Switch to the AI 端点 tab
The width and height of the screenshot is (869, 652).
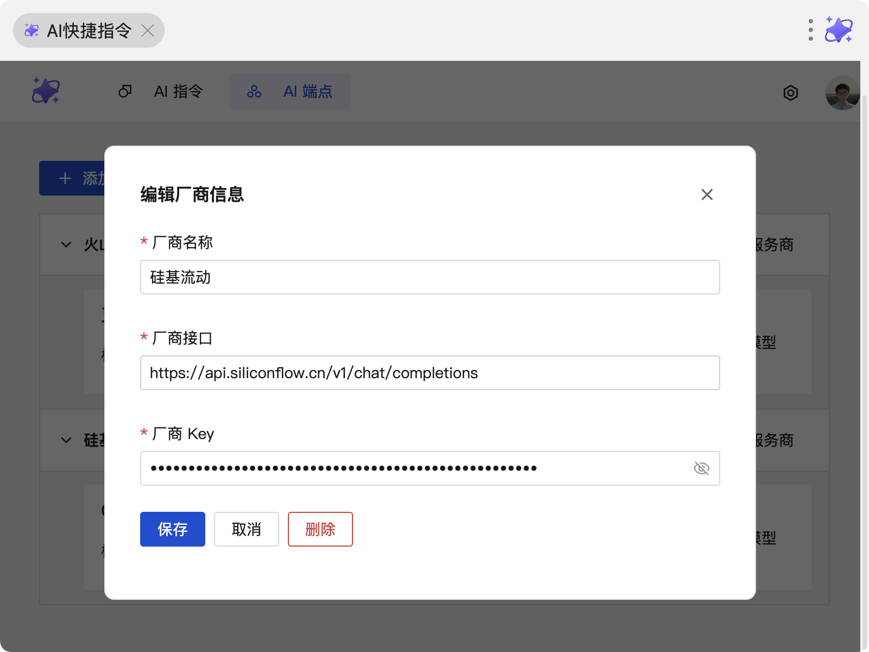coord(289,91)
